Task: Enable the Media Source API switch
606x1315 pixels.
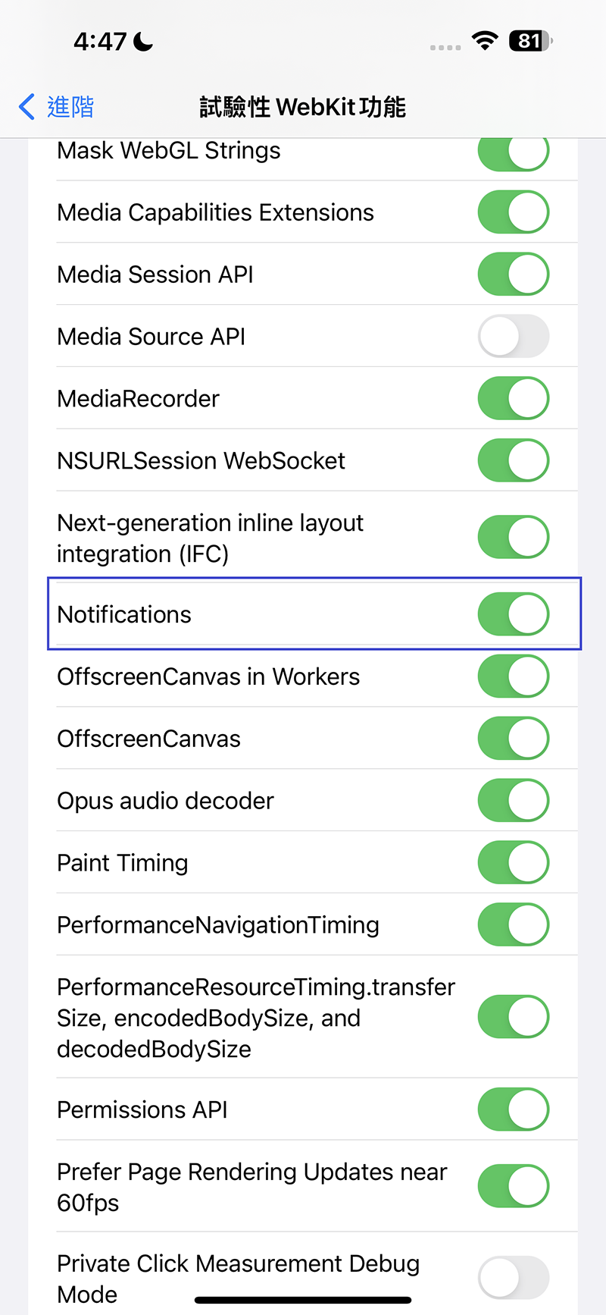Action: tap(513, 336)
